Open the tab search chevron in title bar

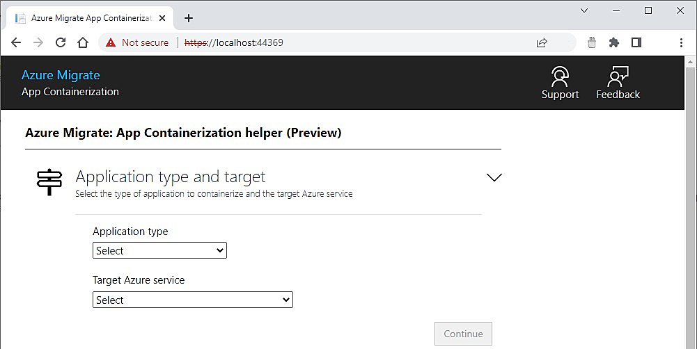584,10
